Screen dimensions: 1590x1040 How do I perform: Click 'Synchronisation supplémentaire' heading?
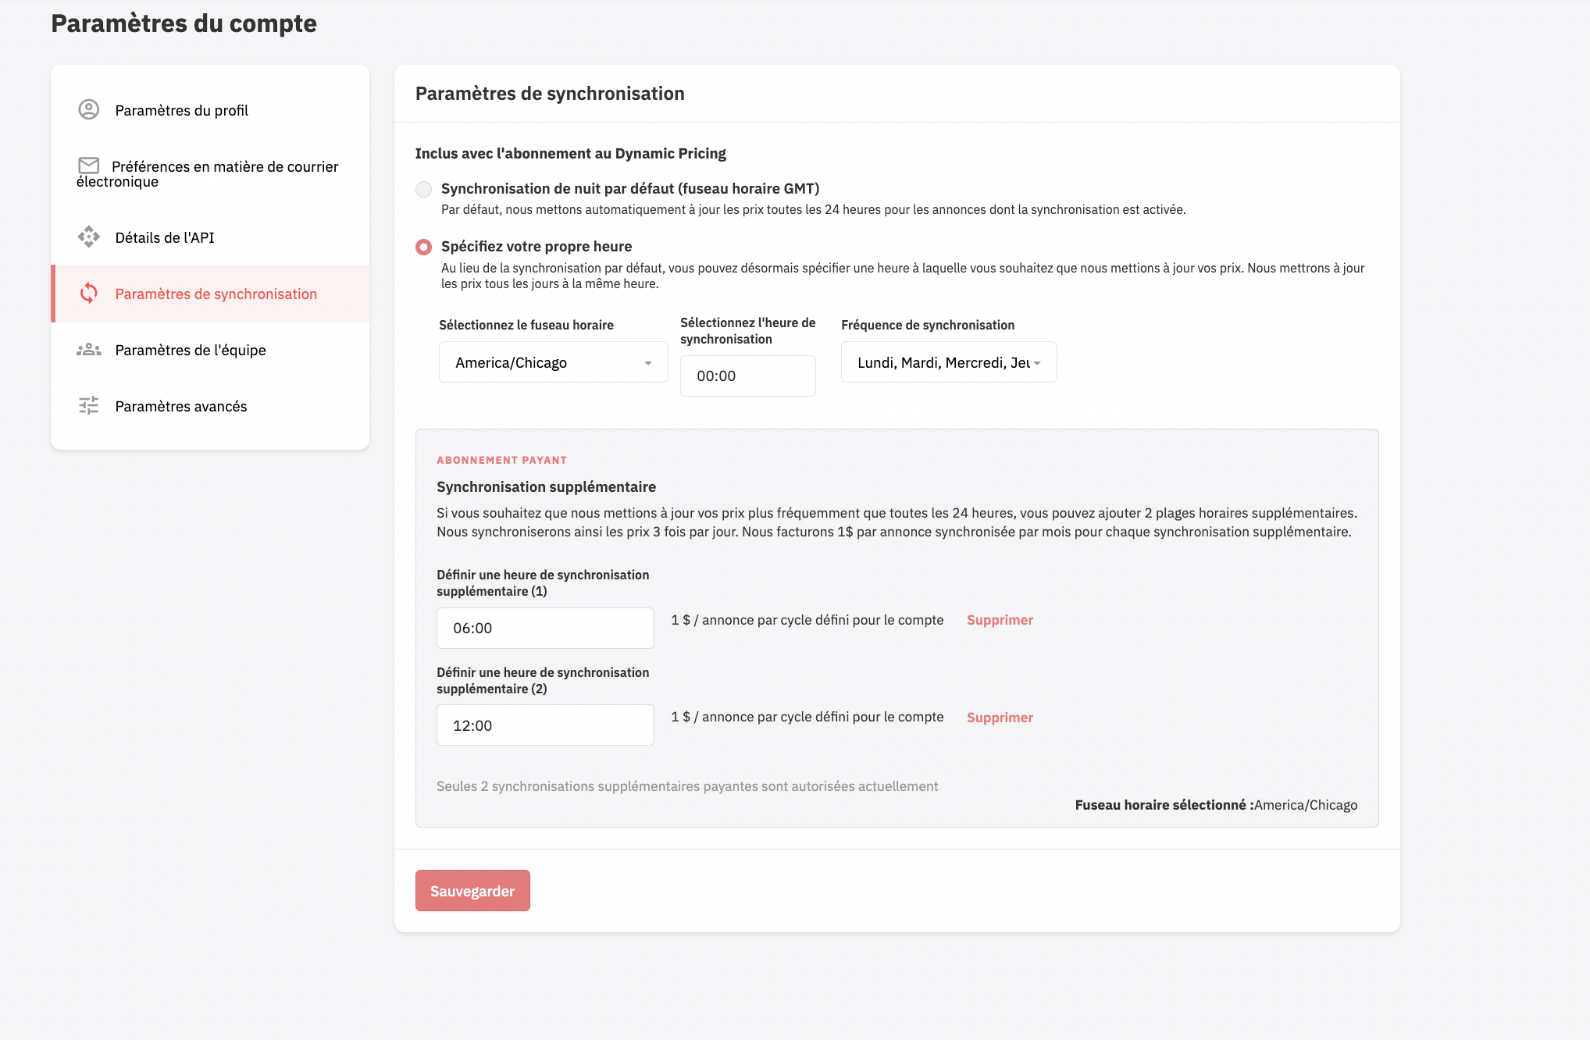[x=546, y=486]
